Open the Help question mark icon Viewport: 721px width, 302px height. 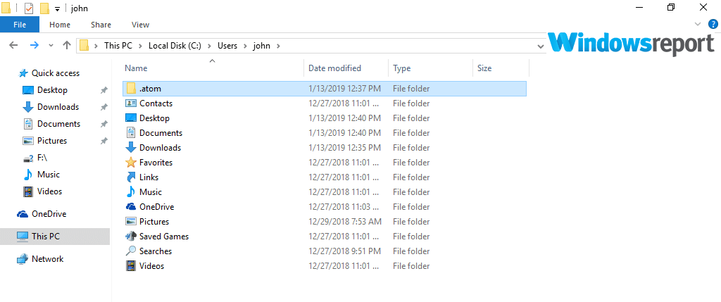(x=713, y=24)
